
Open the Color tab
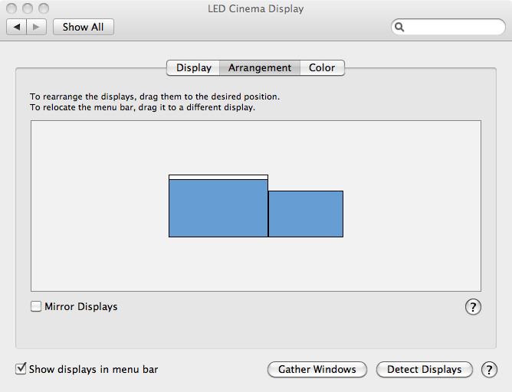tap(322, 67)
